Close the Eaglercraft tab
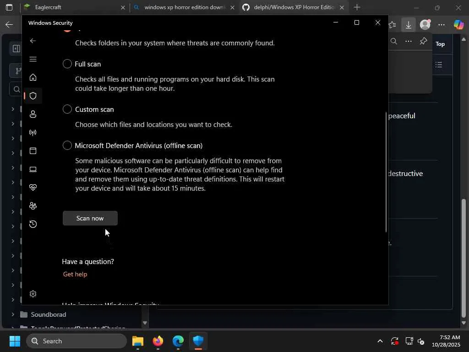 pyautogui.click(x=123, y=7)
